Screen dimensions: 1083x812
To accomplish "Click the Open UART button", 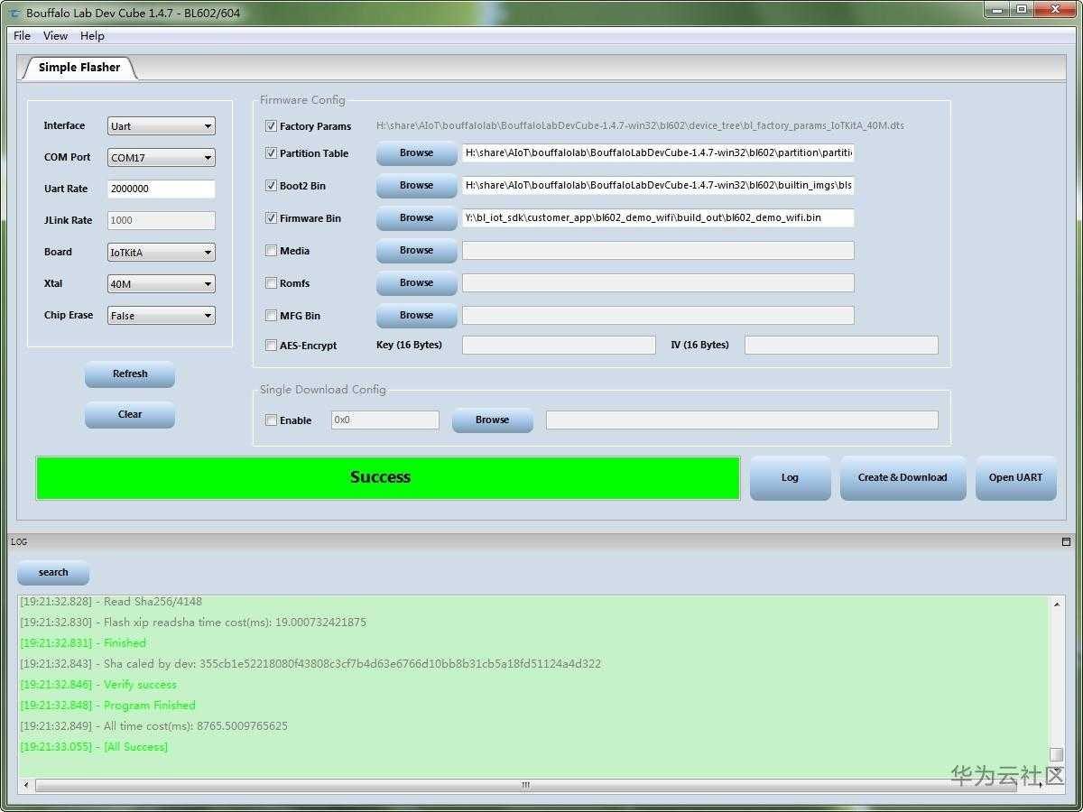I will click(1015, 478).
